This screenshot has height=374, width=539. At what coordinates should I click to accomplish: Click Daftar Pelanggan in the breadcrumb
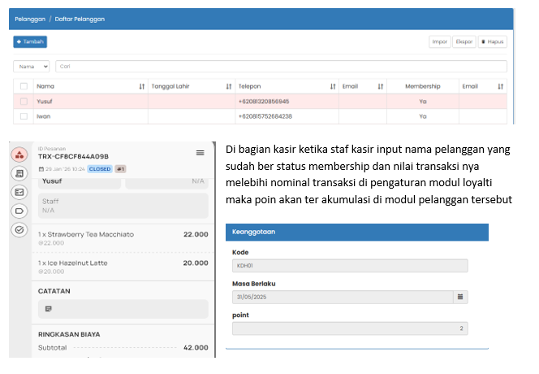(82, 19)
